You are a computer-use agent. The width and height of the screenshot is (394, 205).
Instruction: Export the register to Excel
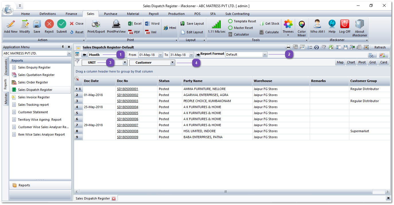pyautogui.click(x=134, y=23)
